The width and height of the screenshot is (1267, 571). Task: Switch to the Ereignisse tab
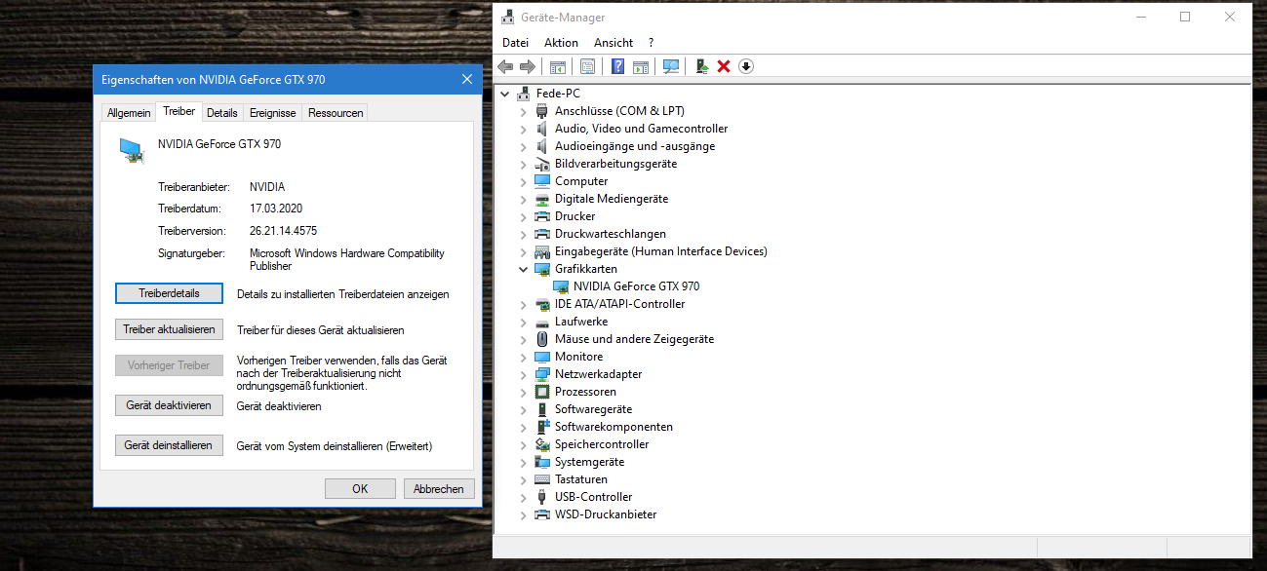coord(272,113)
